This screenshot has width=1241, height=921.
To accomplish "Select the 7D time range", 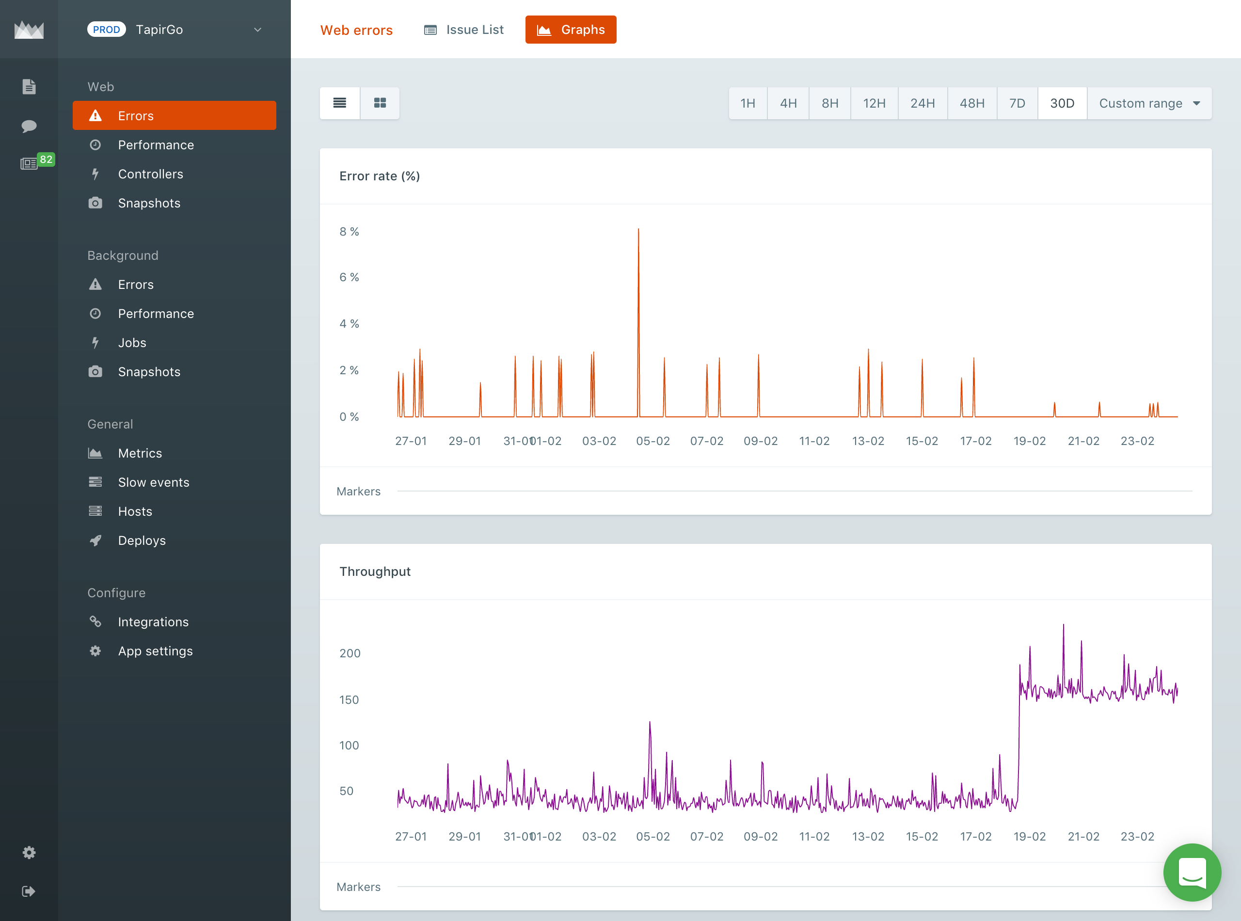I will point(1017,103).
